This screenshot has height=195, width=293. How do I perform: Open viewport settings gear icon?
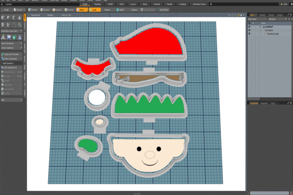(241, 15)
